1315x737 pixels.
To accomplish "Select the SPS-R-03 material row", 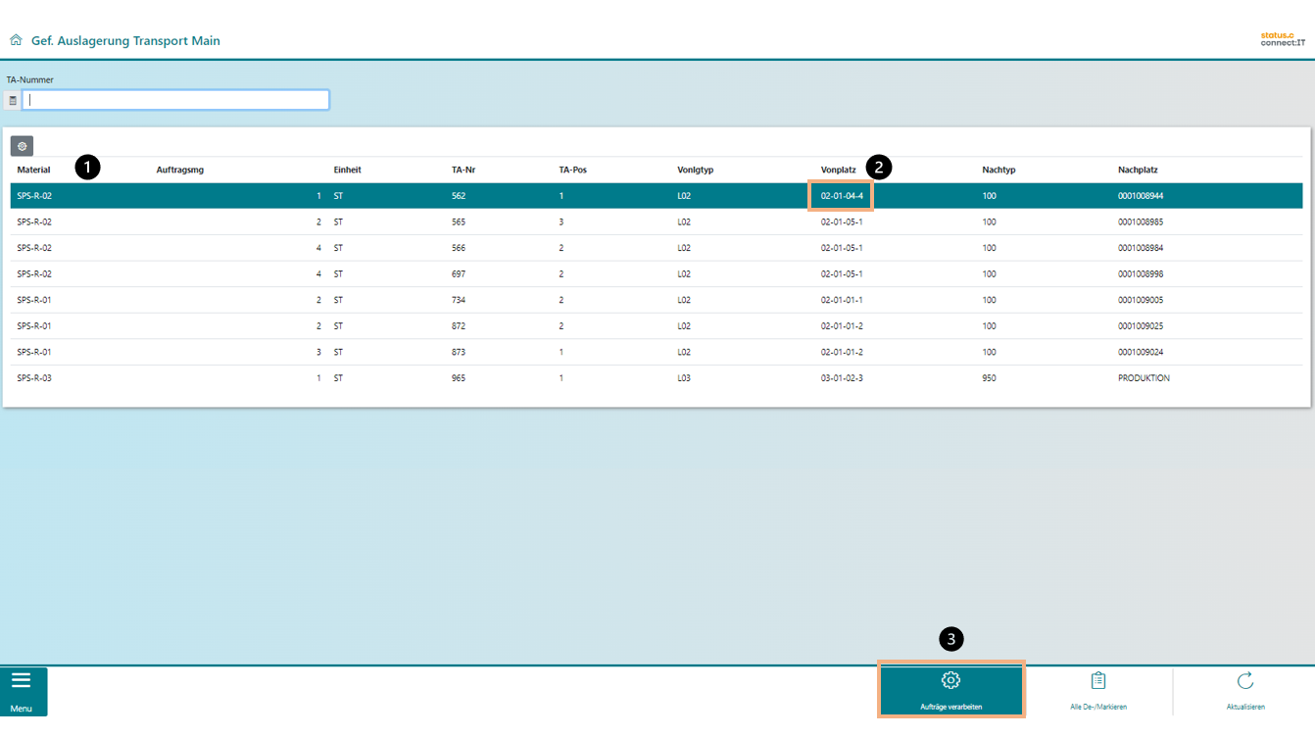I will click(x=34, y=378).
